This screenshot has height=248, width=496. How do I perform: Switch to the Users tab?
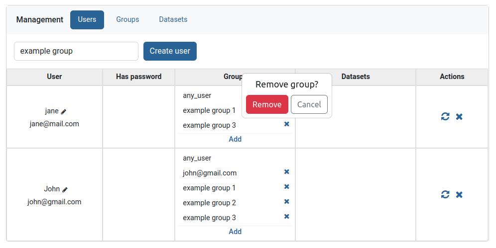pyautogui.click(x=87, y=20)
